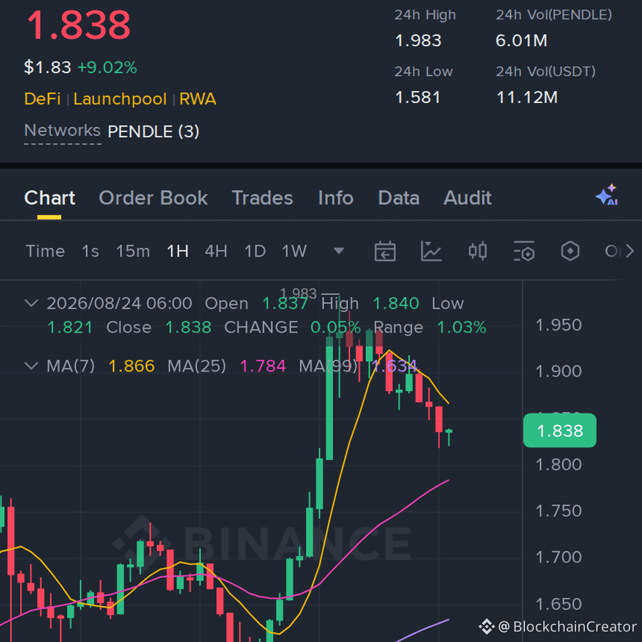Click the 24h High value 1.983
The width and height of the screenshot is (642, 642).
[418, 40]
